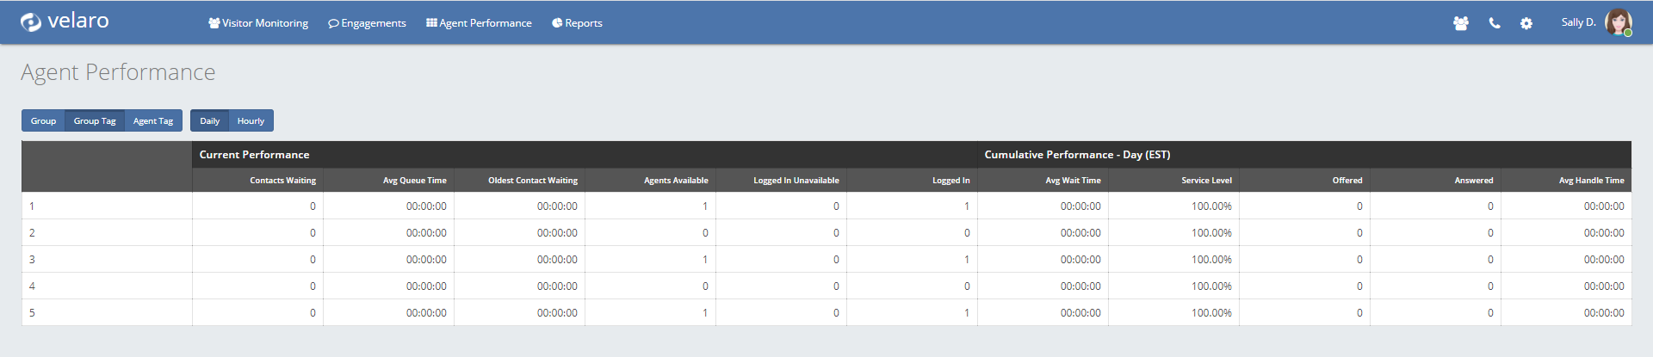Click the Velaro logo icon

click(31, 22)
